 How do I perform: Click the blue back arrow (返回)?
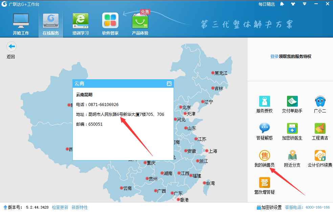click(x=12, y=46)
